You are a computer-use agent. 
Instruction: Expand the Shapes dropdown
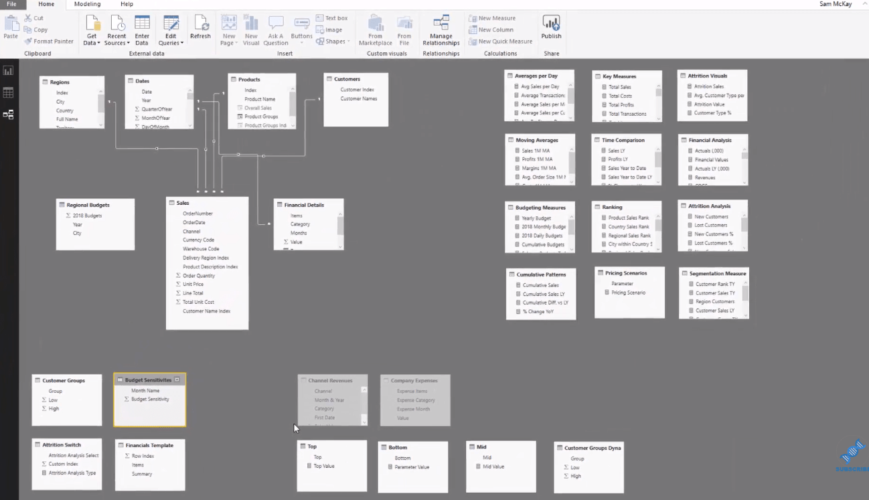click(349, 41)
